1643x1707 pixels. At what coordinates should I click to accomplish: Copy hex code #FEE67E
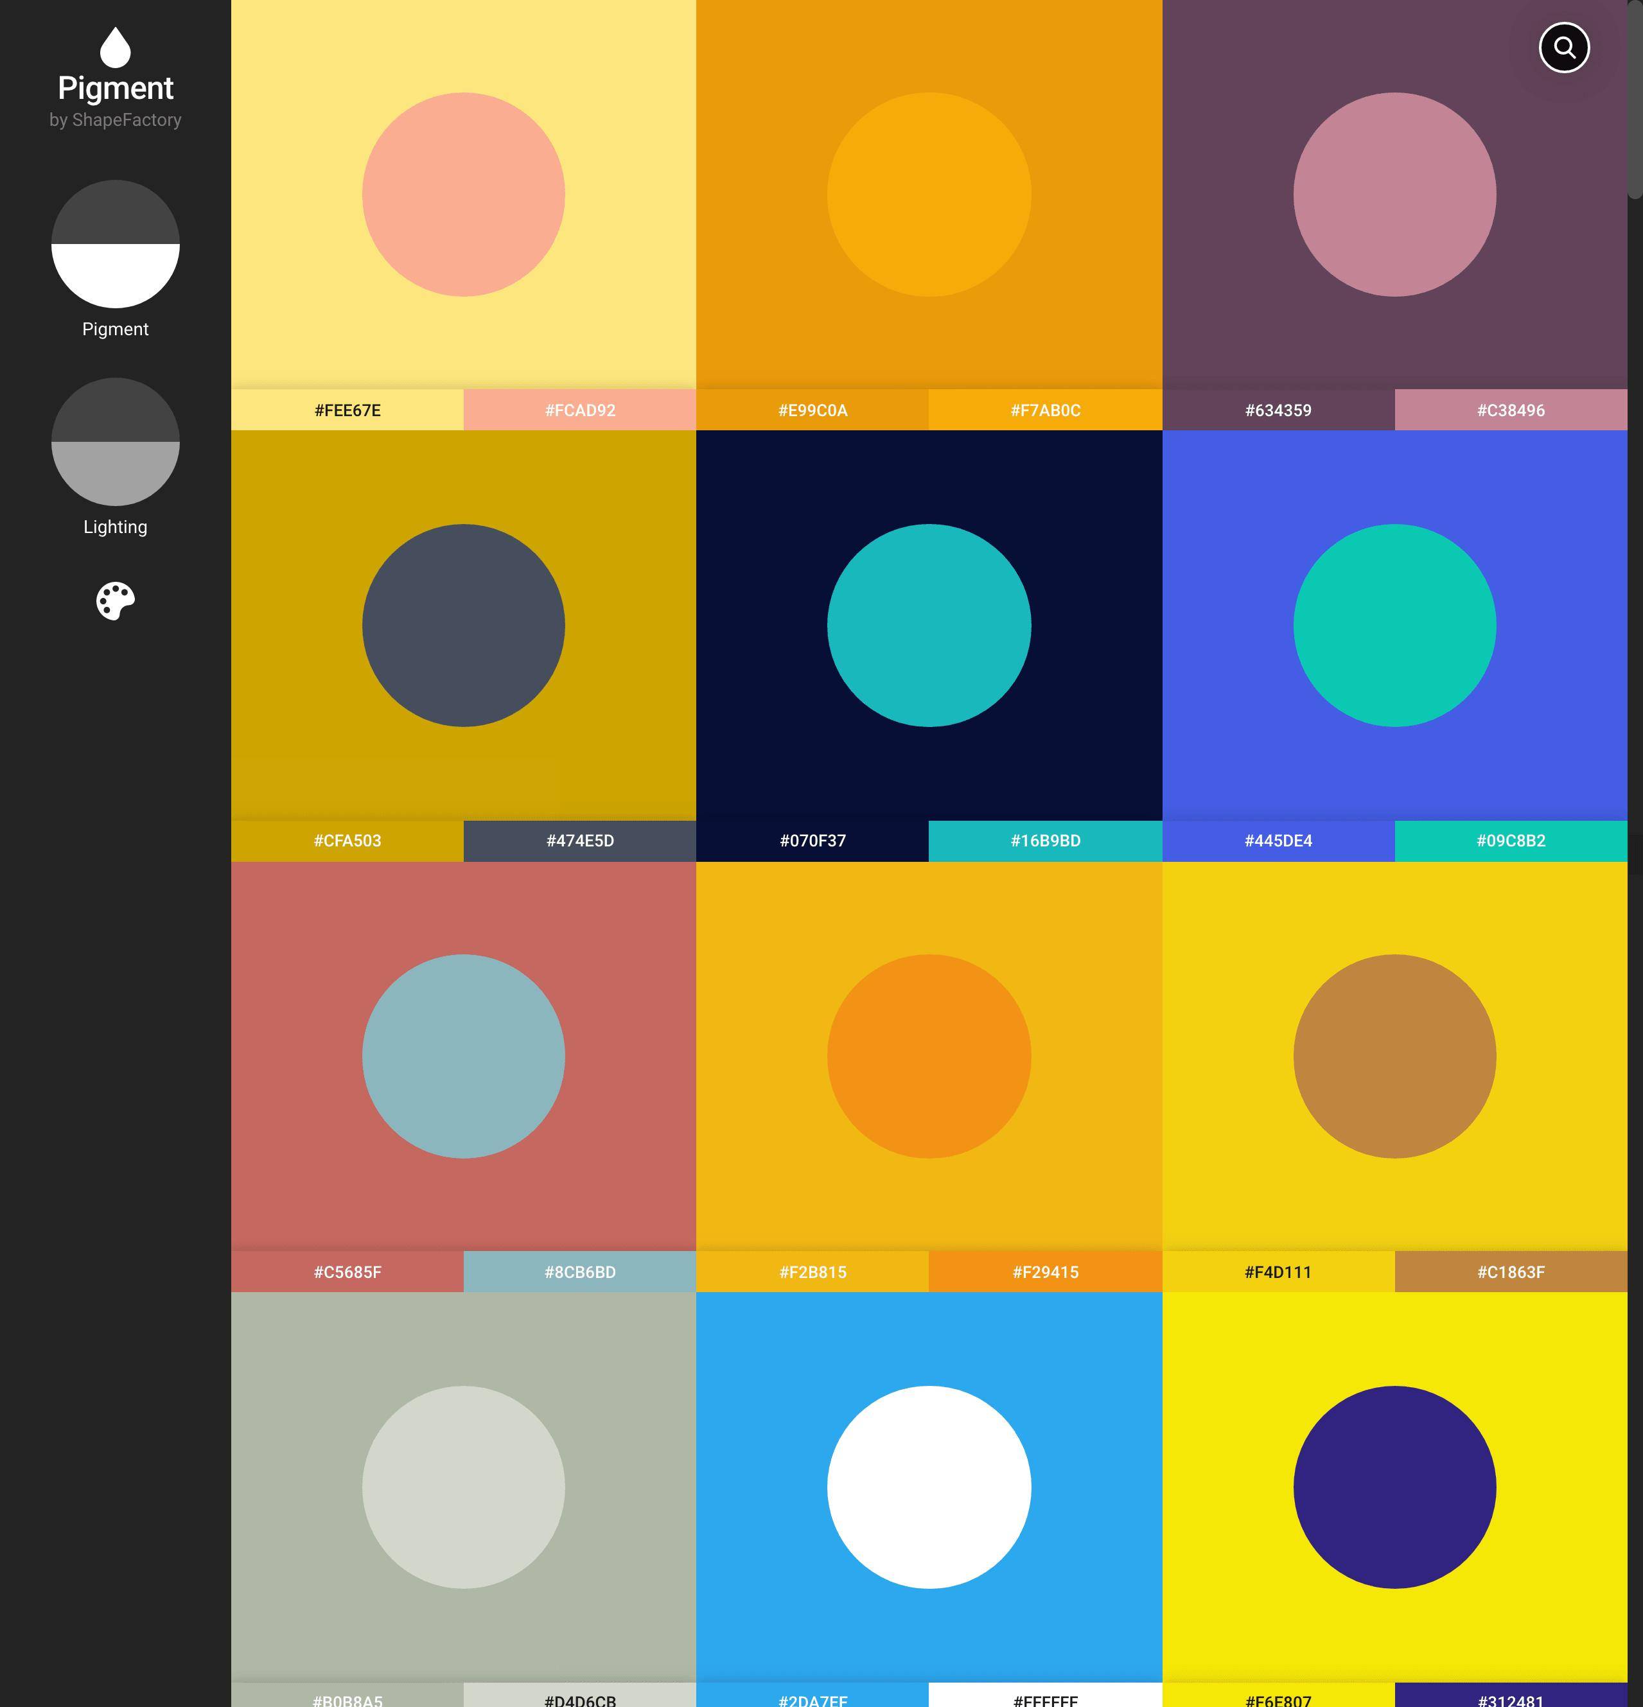coord(347,410)
